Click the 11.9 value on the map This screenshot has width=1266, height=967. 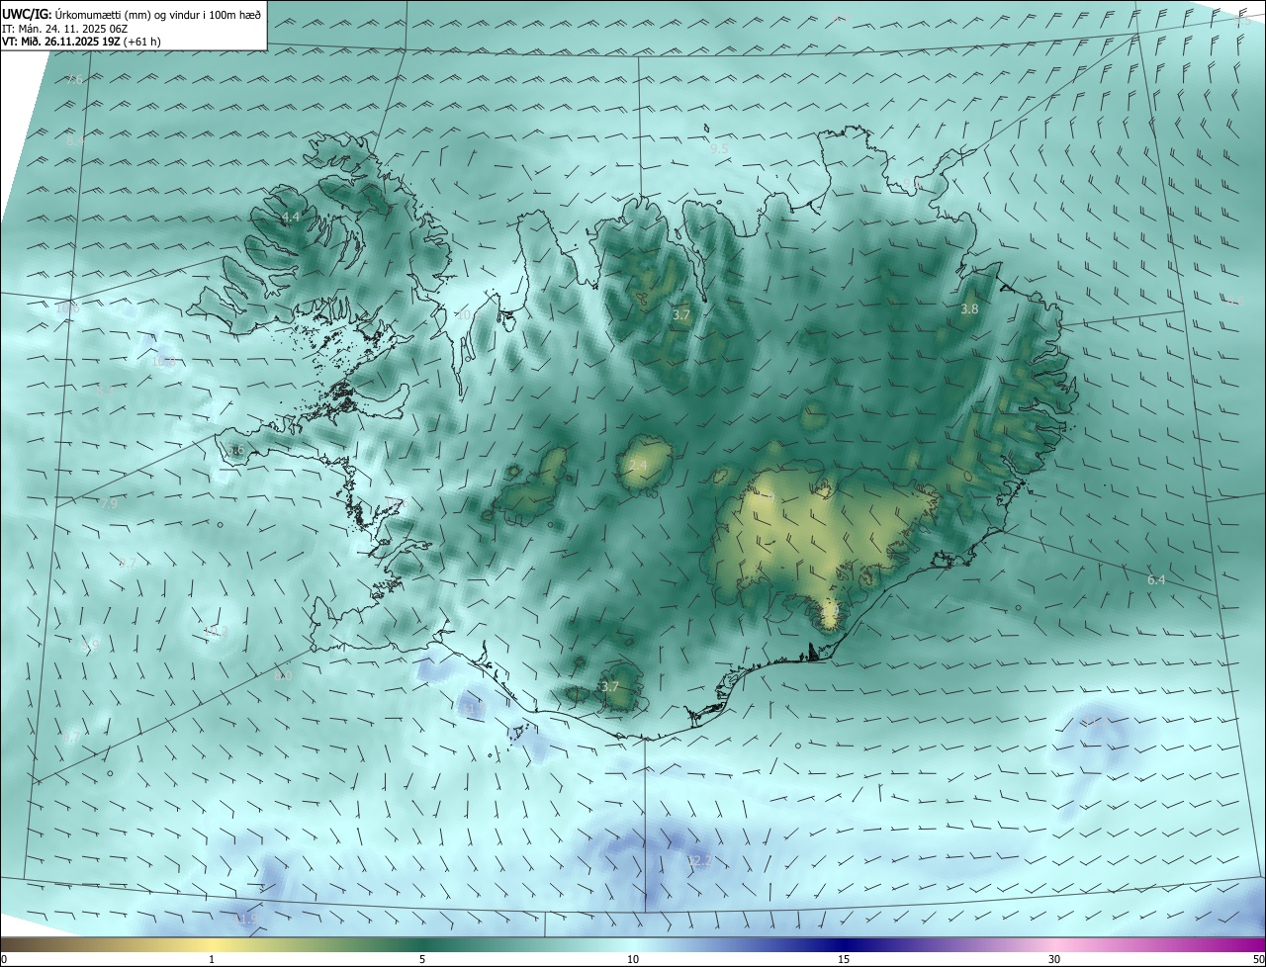(x=244, y=919)
